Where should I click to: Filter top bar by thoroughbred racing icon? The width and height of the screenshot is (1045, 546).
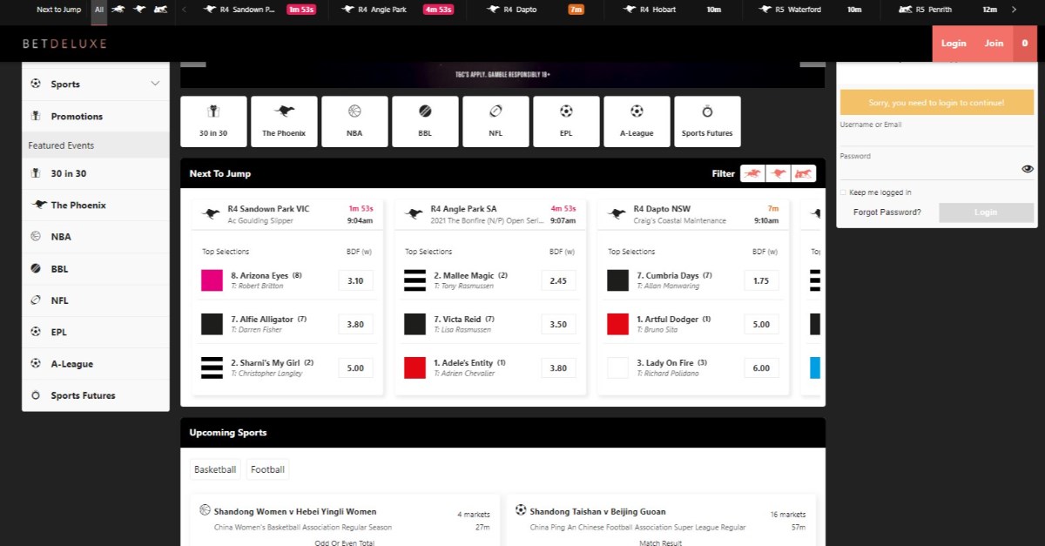[118, 10]
